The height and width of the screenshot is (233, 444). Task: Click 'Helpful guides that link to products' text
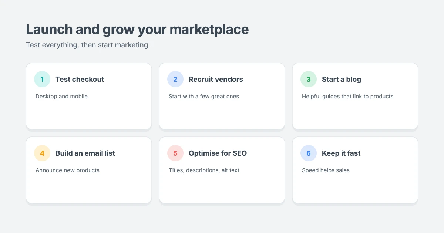(x=347, y=97)
